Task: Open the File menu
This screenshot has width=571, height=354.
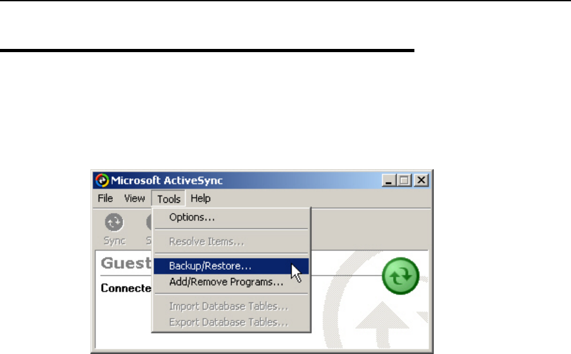Action: point(105,199)
